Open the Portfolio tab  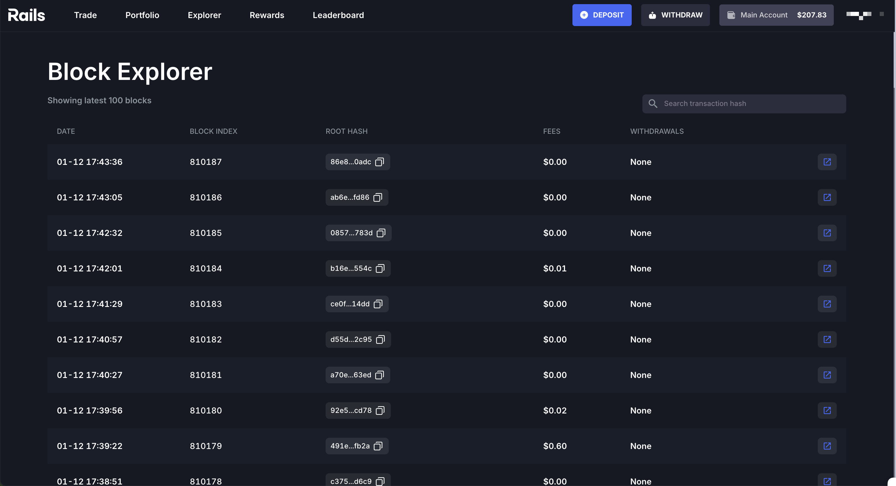142,15
